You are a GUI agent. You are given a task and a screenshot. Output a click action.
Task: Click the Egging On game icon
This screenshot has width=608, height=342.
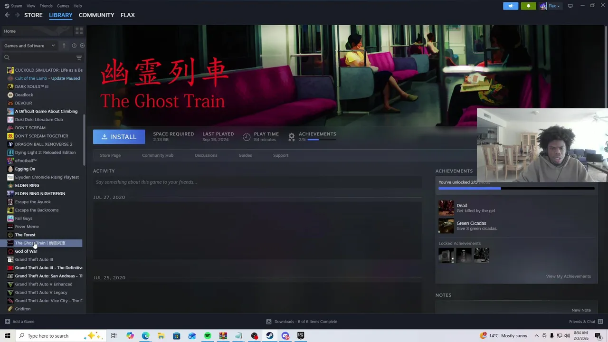pyautogui.click(x=10, y=169)
